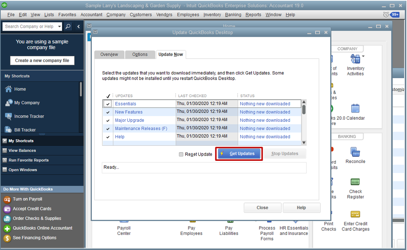Click the New Features update link
Screen dimensions: 407x250
(129, 112)
